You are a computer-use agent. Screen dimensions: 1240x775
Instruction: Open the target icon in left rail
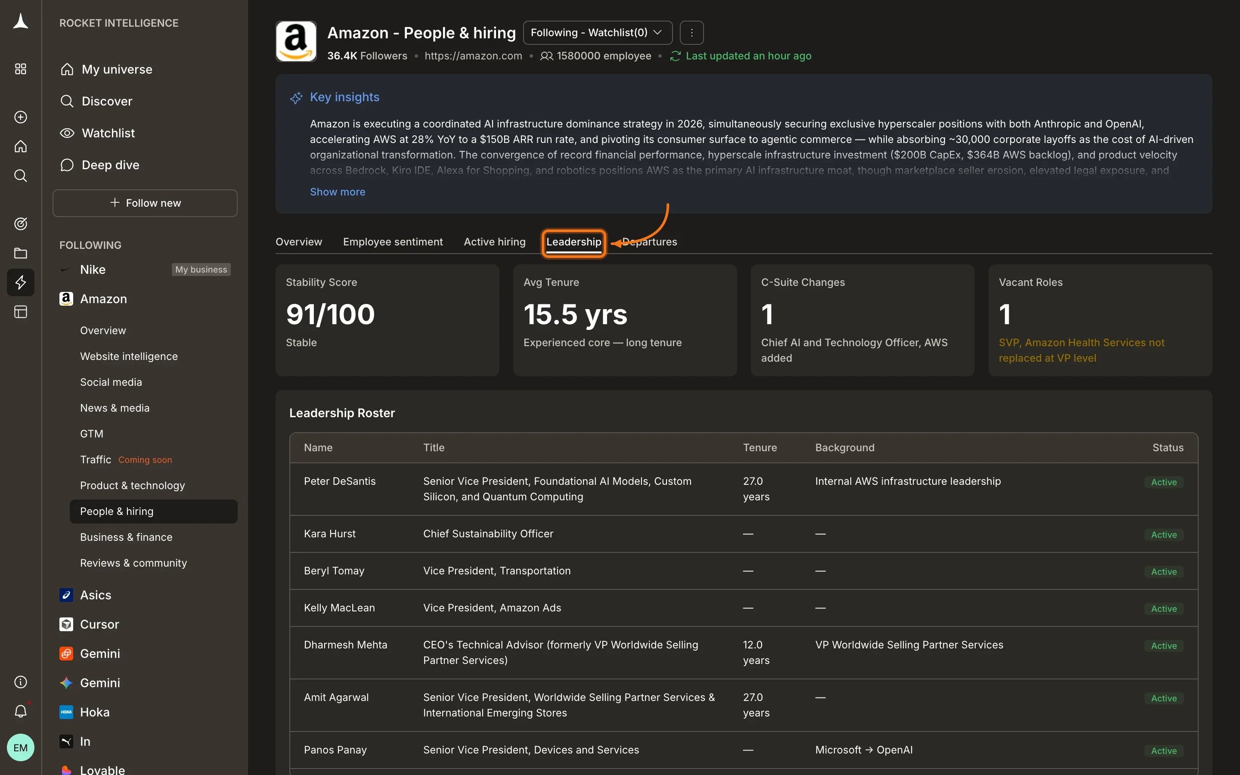[21, 223]
